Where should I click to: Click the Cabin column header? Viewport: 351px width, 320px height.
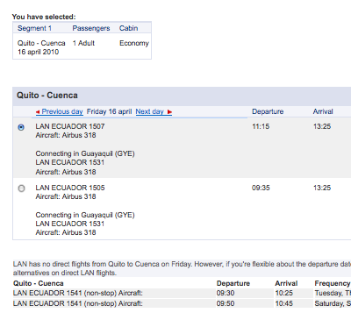(x=128, y=28)
